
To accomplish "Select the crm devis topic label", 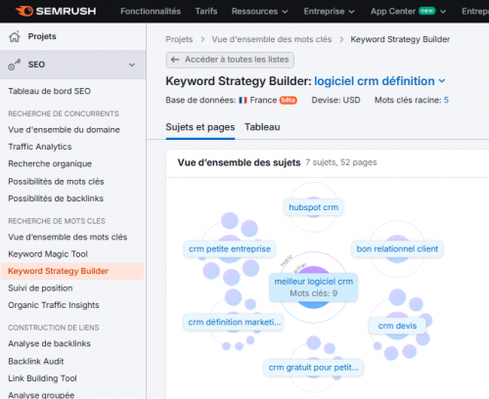I will 397,326.
